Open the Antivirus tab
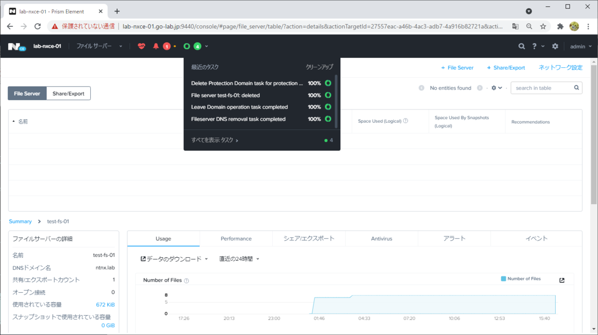This screenshot has height=335, width=598. point(381,238)
